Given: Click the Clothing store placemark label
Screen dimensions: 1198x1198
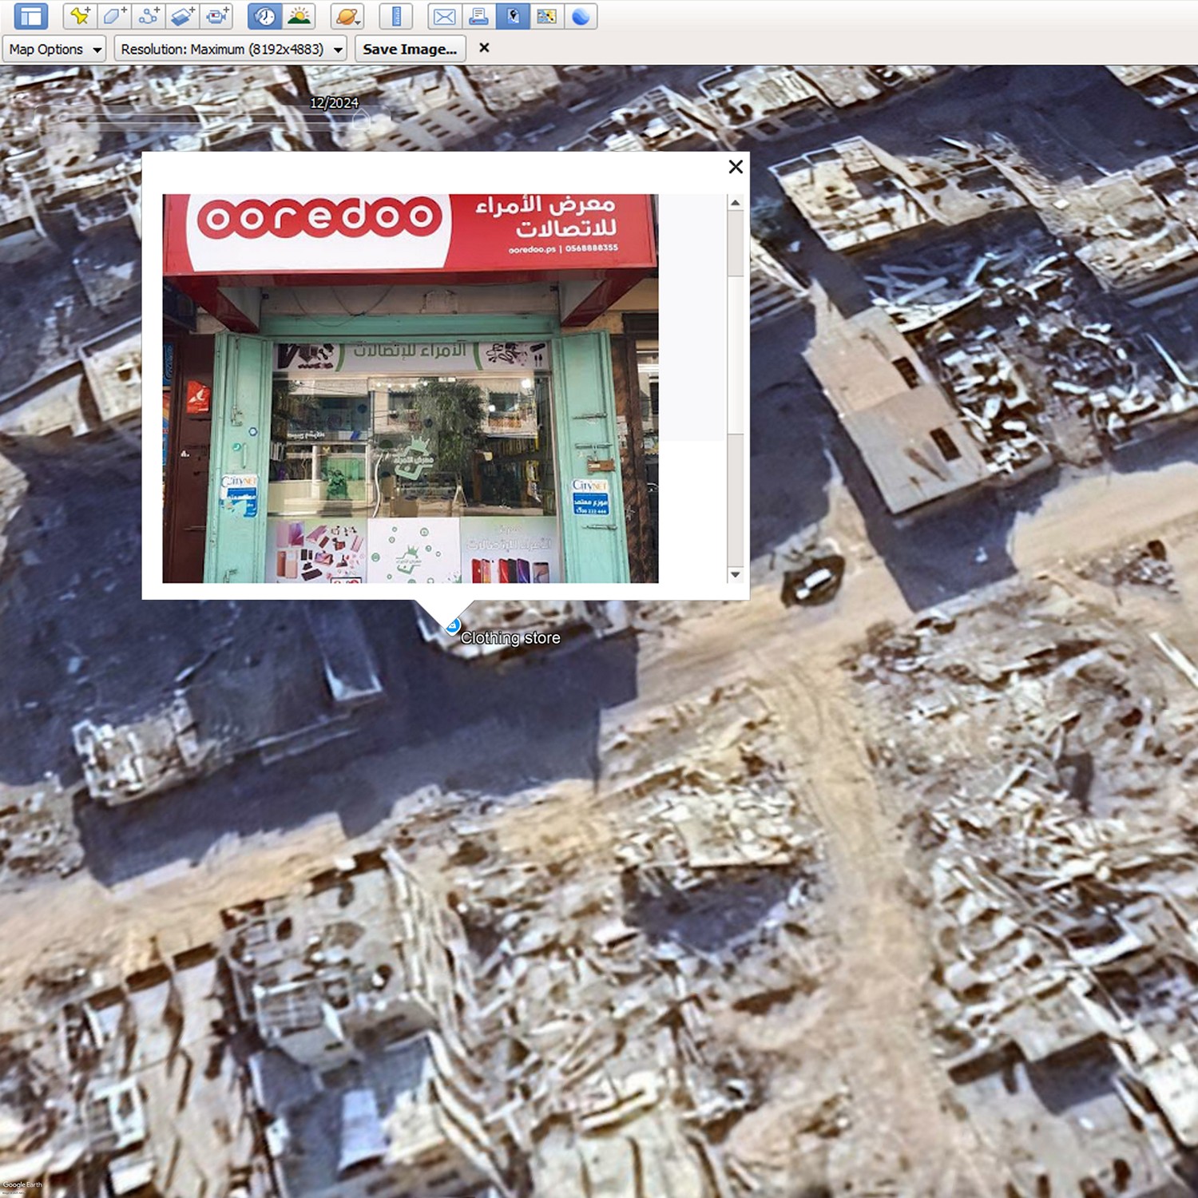Looking at the screenshot, I should point(510,638).
